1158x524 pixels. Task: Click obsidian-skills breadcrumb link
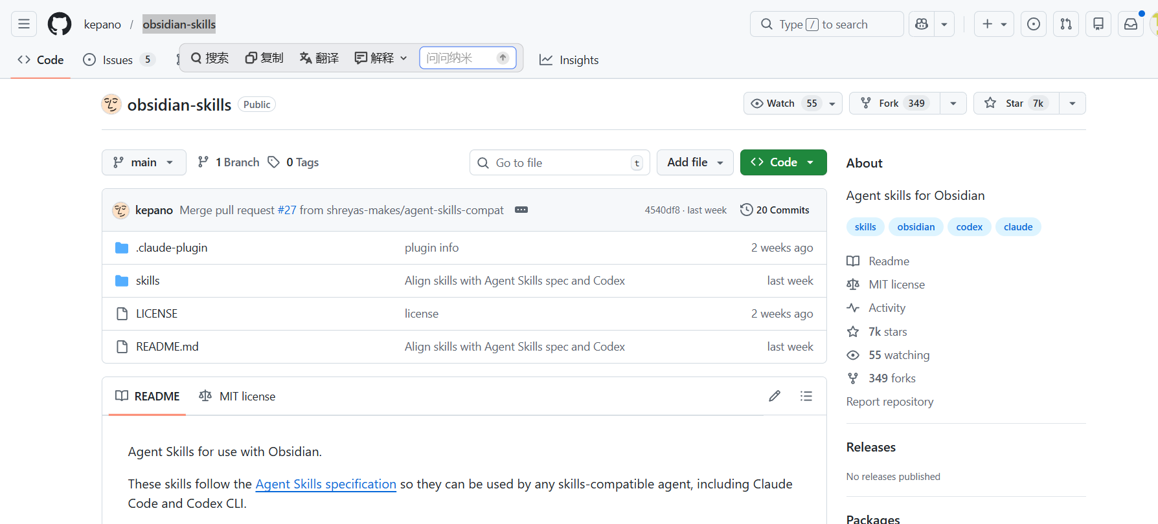tap(179, 25)
